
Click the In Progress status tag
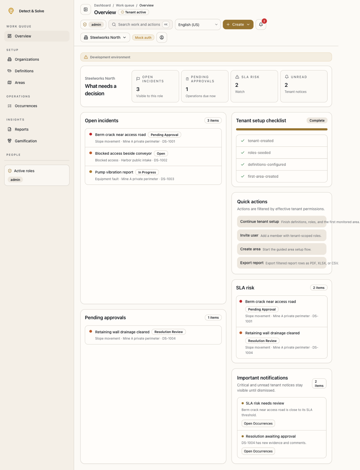(147, 172)
